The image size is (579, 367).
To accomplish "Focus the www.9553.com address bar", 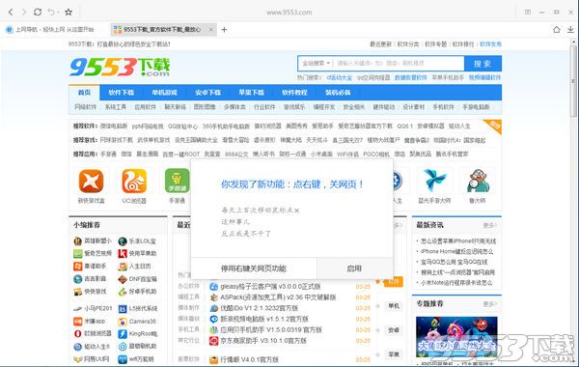I will (289, 13).
